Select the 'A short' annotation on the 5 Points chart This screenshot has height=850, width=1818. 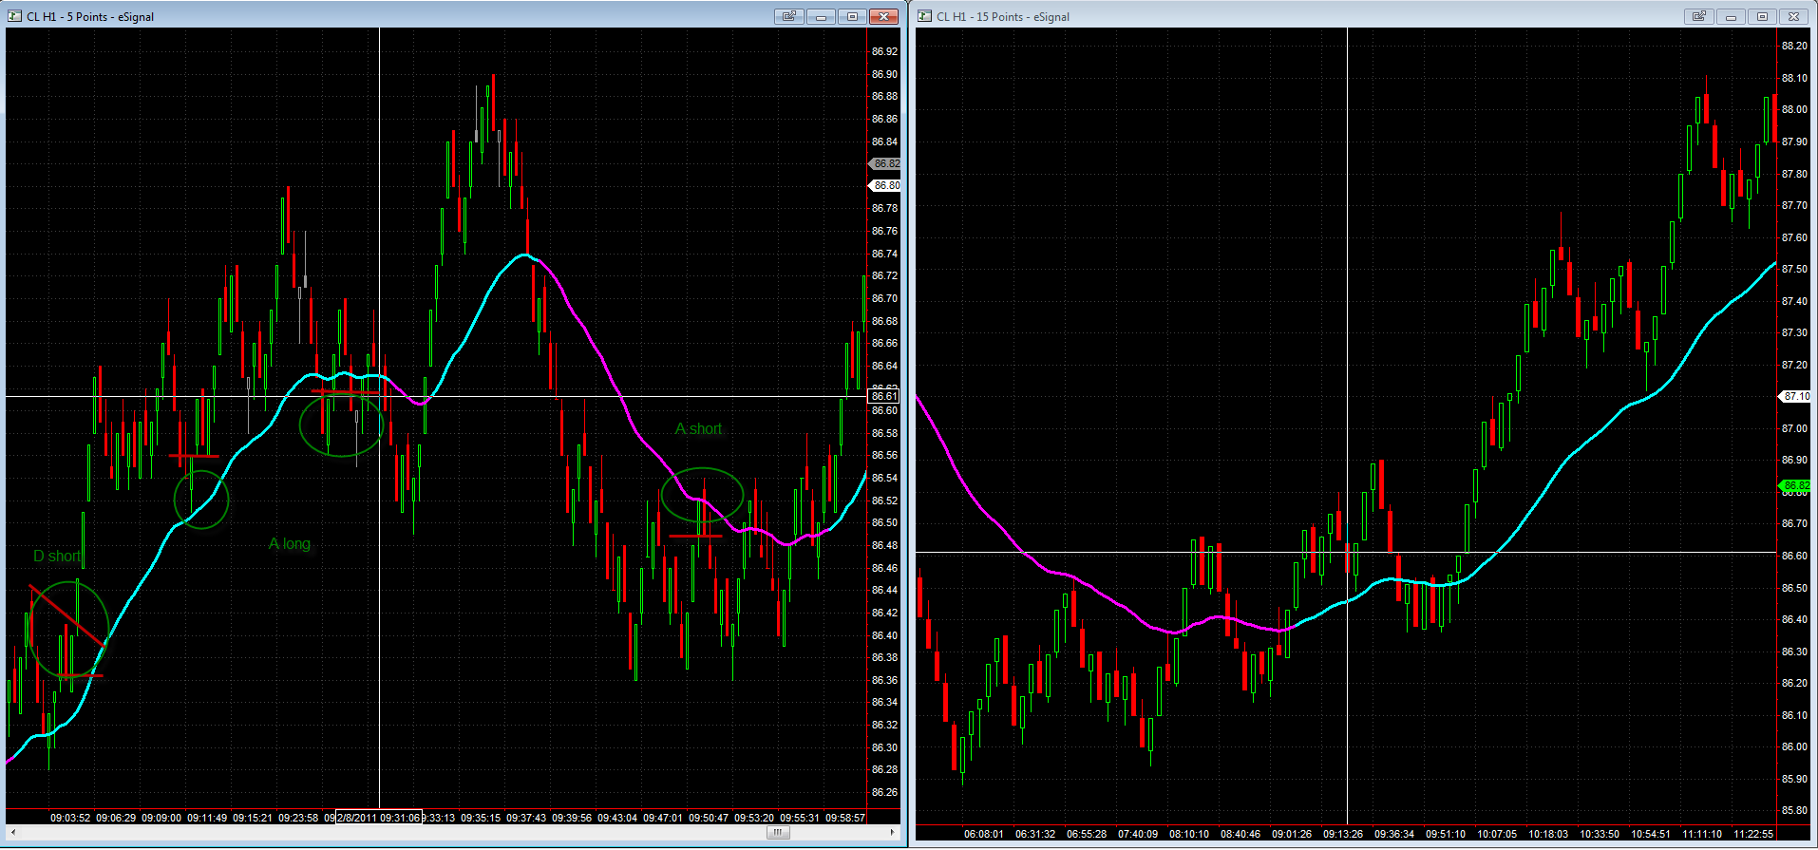pyautogui.click(x=698, y=429)
